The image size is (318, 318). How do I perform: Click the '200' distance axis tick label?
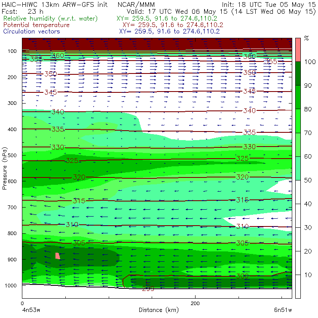tap(195, 303)
